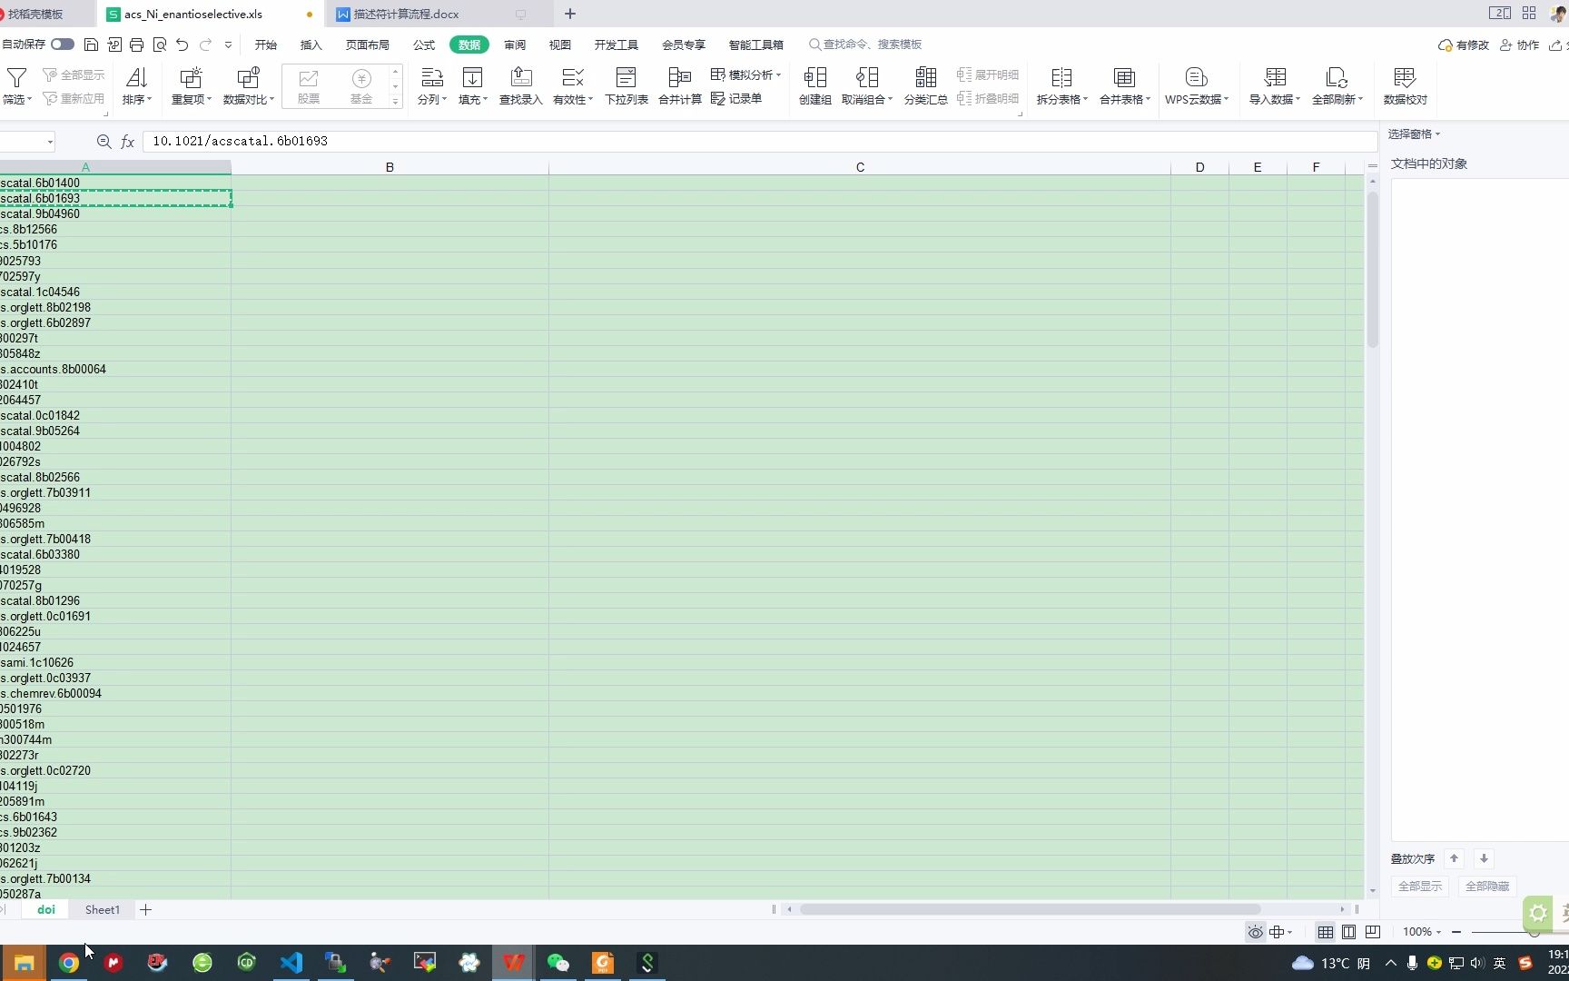Insert a 下拉列表 dropdown list
Image resolution: width=1569 pixels, height=981 pixels.
click(x=627, y=86)
